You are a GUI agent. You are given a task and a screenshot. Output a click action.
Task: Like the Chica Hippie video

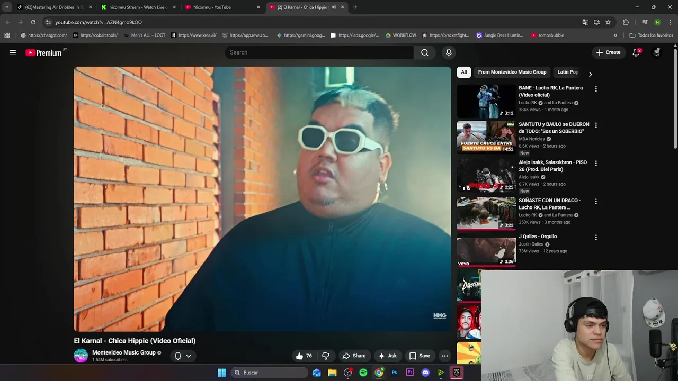coord(304,356)
